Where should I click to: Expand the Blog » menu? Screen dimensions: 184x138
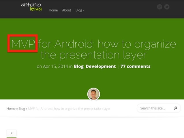click(80, 10)
